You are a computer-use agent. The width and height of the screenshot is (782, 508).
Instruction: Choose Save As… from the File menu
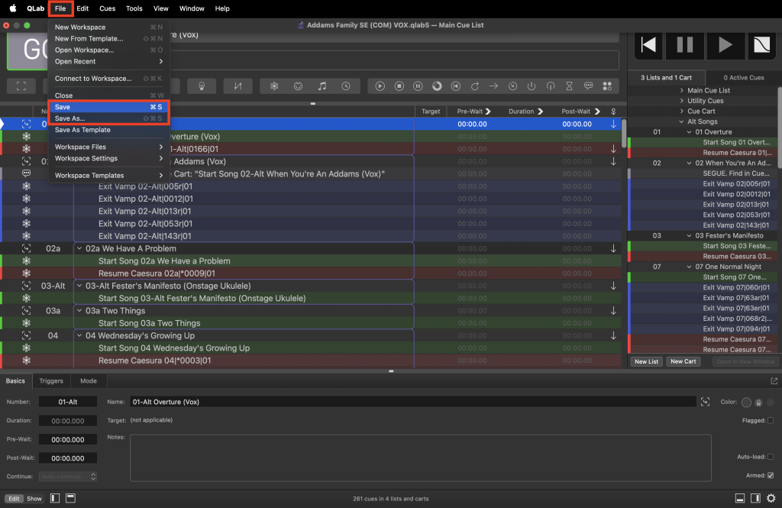108,118
